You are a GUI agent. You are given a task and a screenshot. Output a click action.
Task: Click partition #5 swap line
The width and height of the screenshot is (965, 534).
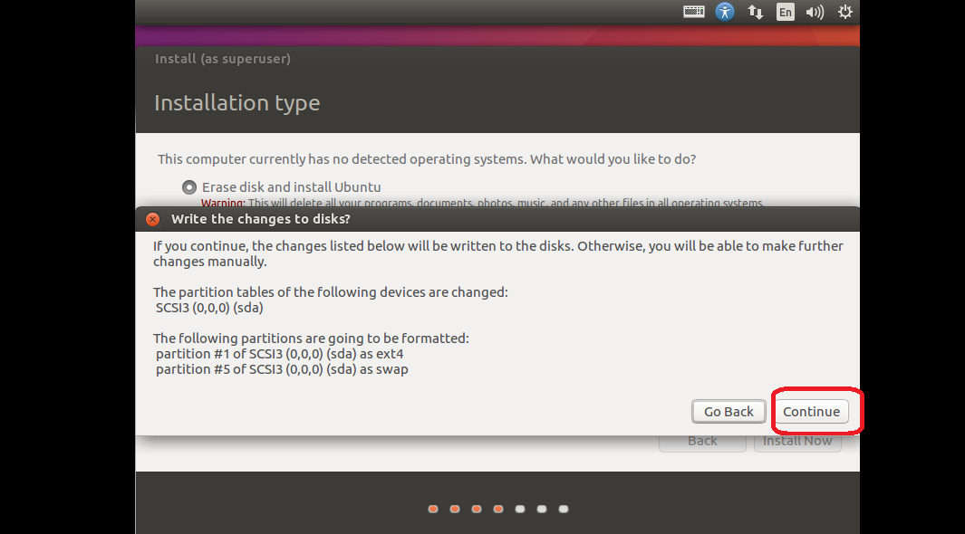282,369
